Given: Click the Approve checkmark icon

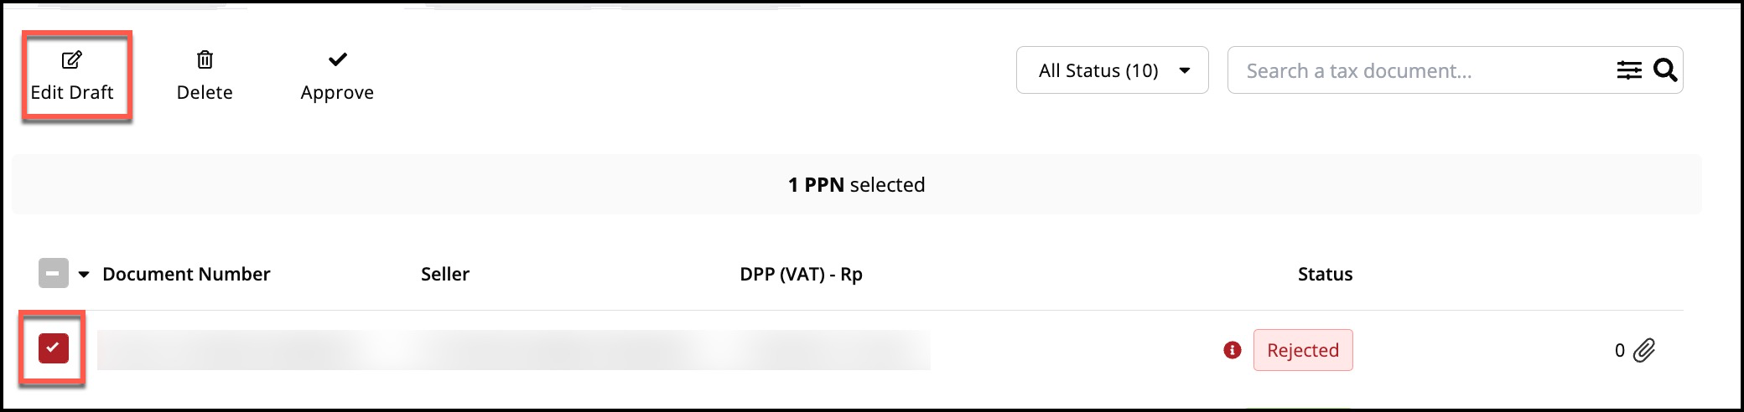Looking at the screenshot, I should [x=337, y=59].
